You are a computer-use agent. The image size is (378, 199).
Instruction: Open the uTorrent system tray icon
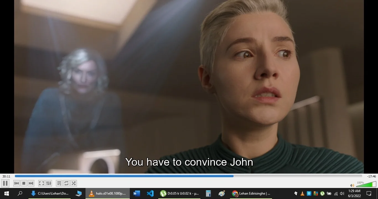322,193
